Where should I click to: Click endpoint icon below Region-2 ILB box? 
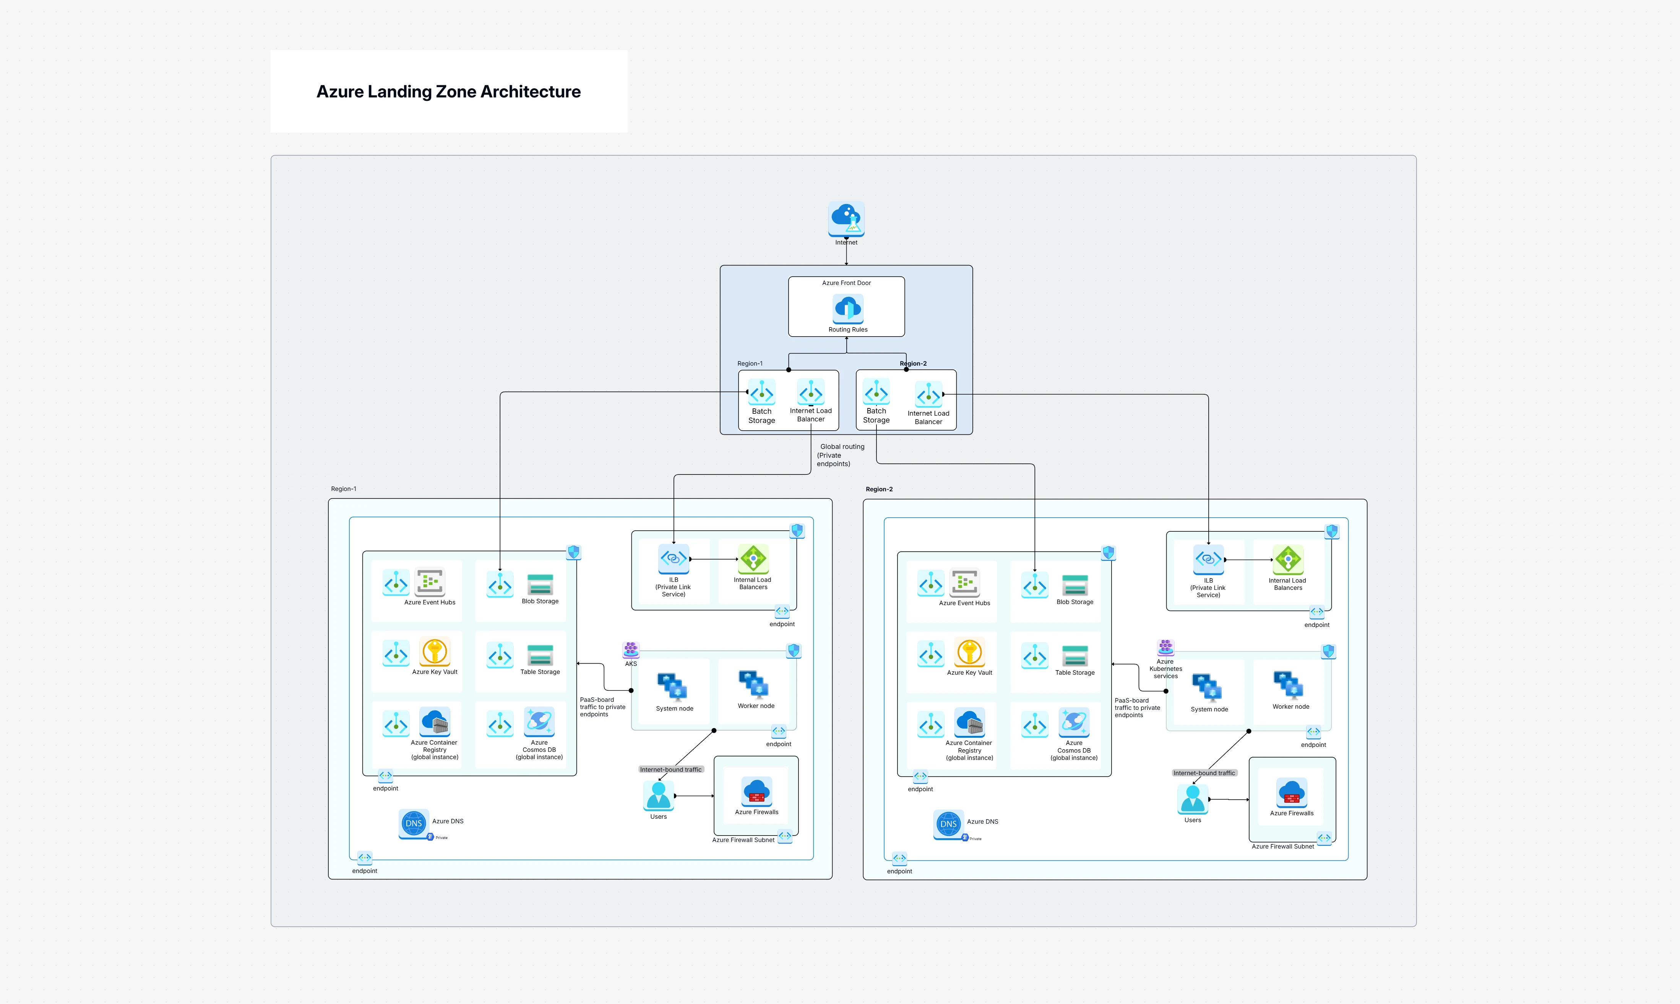[x=1316, y=612]
